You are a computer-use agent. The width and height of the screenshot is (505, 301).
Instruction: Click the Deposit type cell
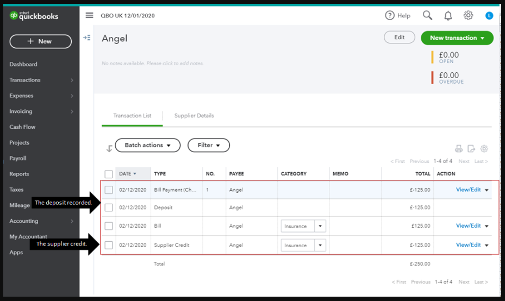pos(163,208)
